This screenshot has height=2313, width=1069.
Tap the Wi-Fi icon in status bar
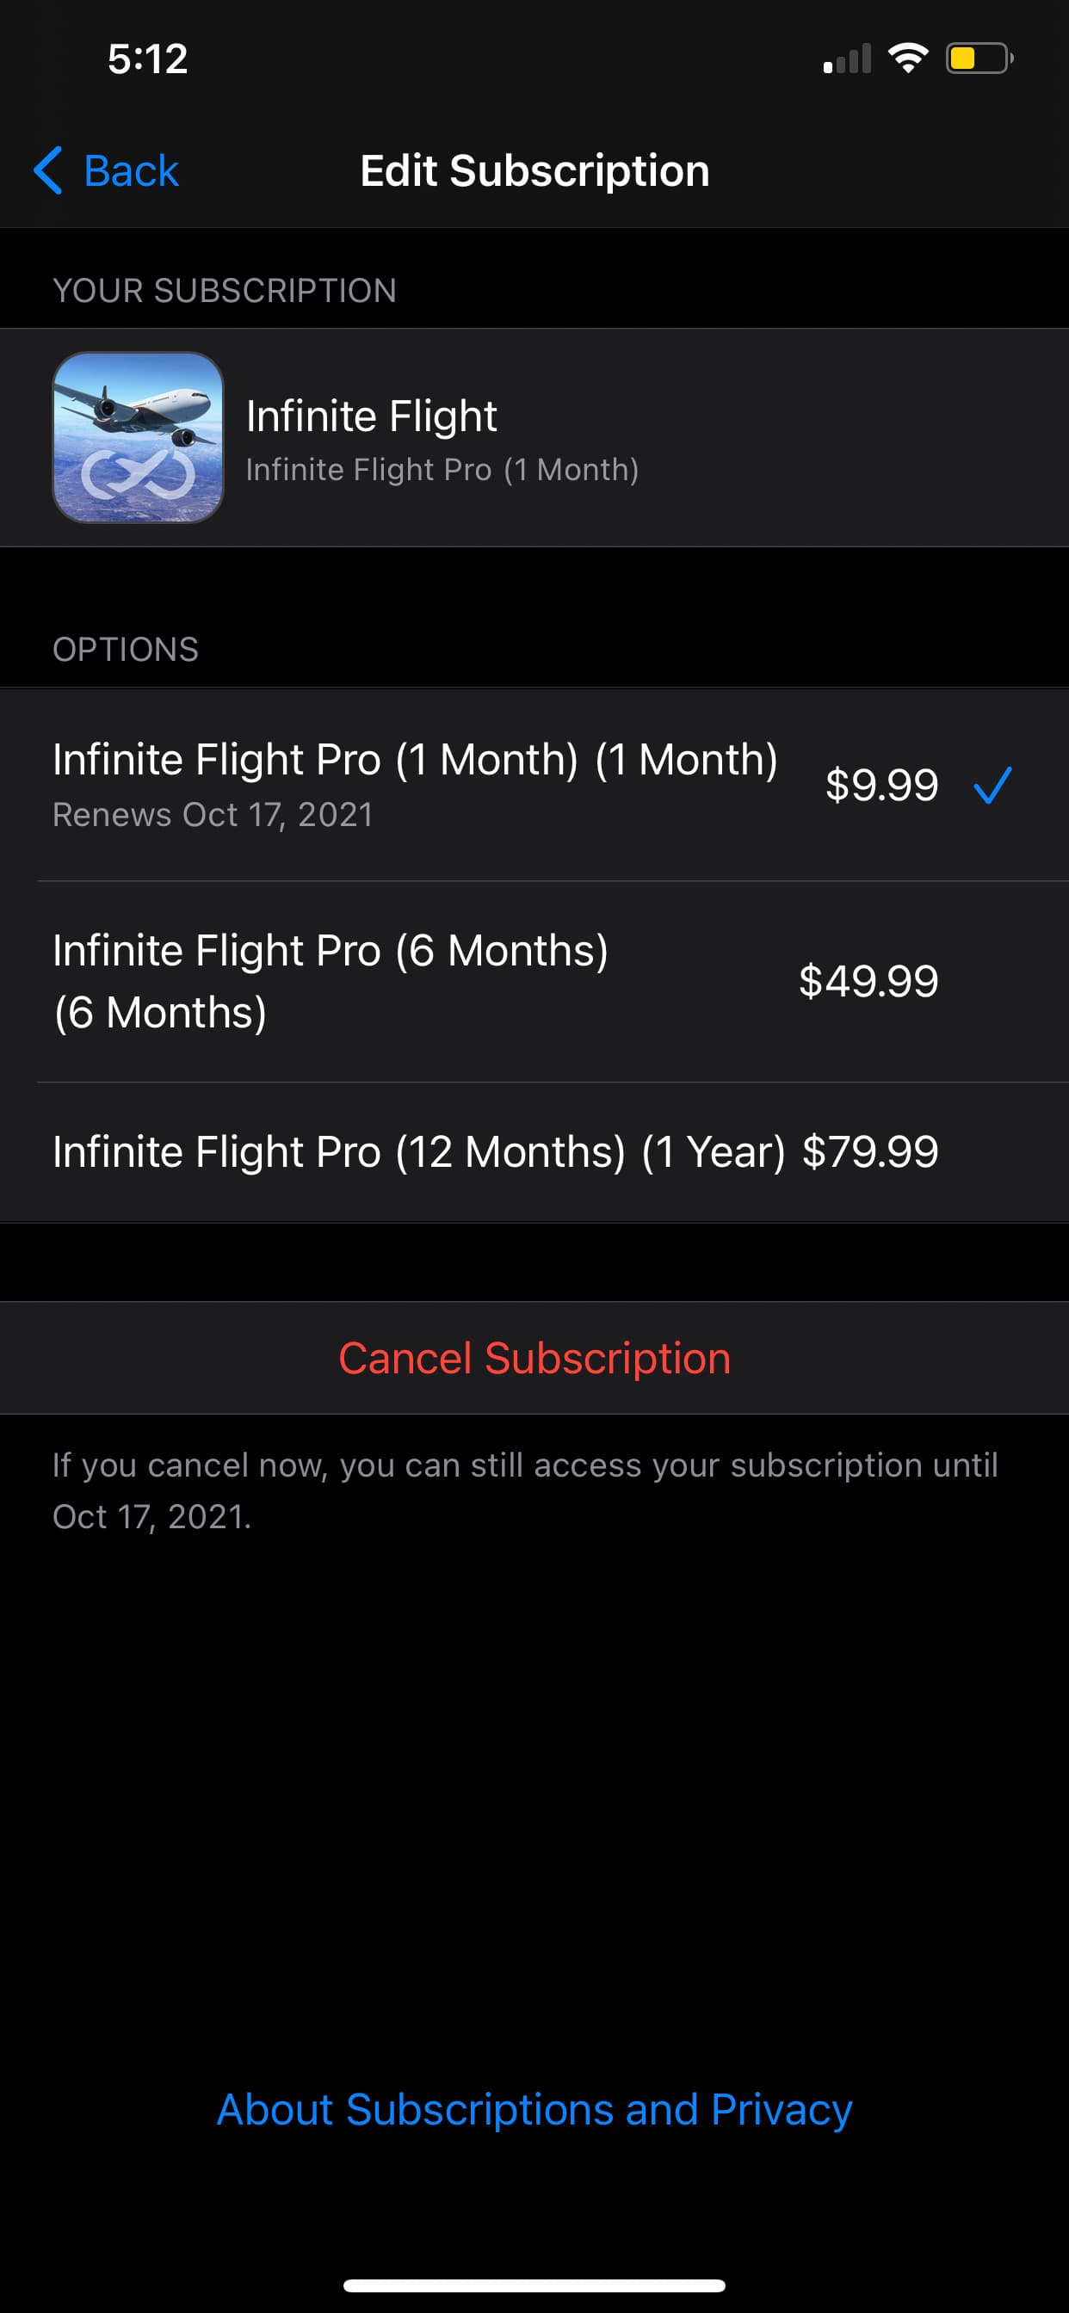point(907,59)
